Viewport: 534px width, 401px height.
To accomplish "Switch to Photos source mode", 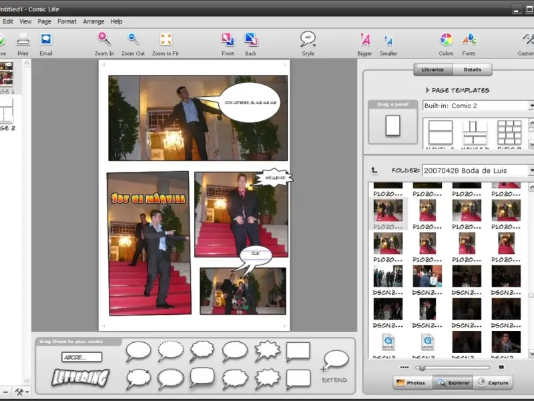I will pyautogui.click(x=411, y=383).
